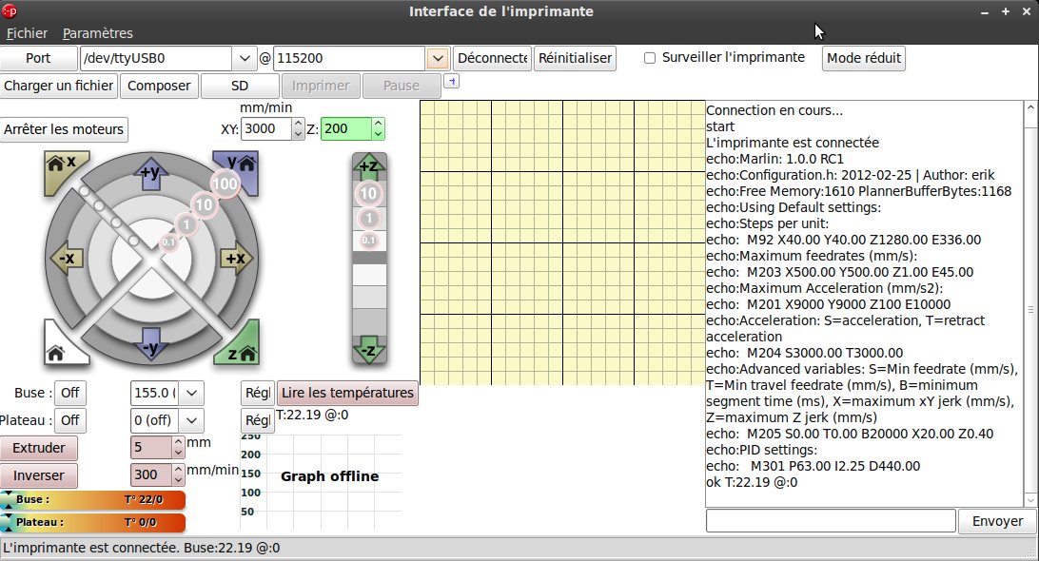1039x561 pixels.
Task: Lower the head with -z arrow
Action: click(368, 350)
